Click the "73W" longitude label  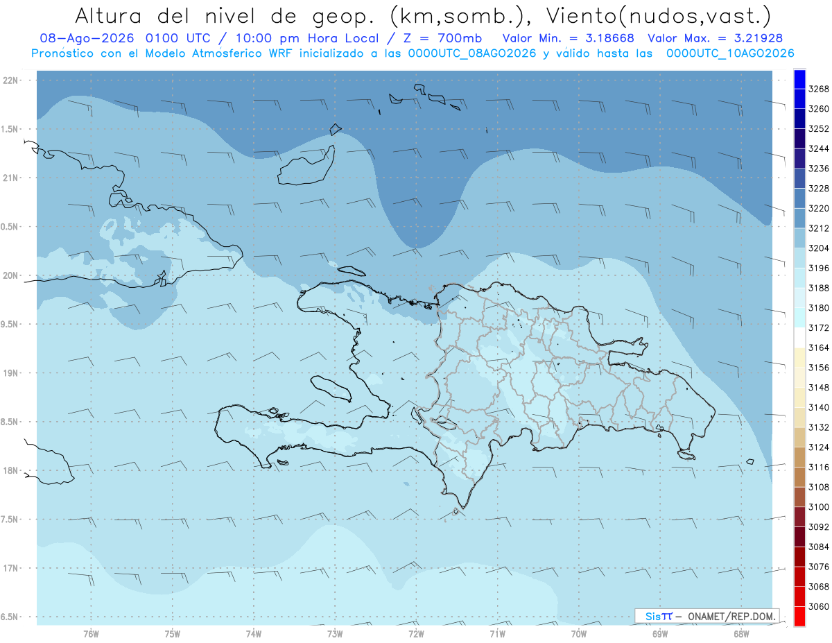tap(335, 634)
